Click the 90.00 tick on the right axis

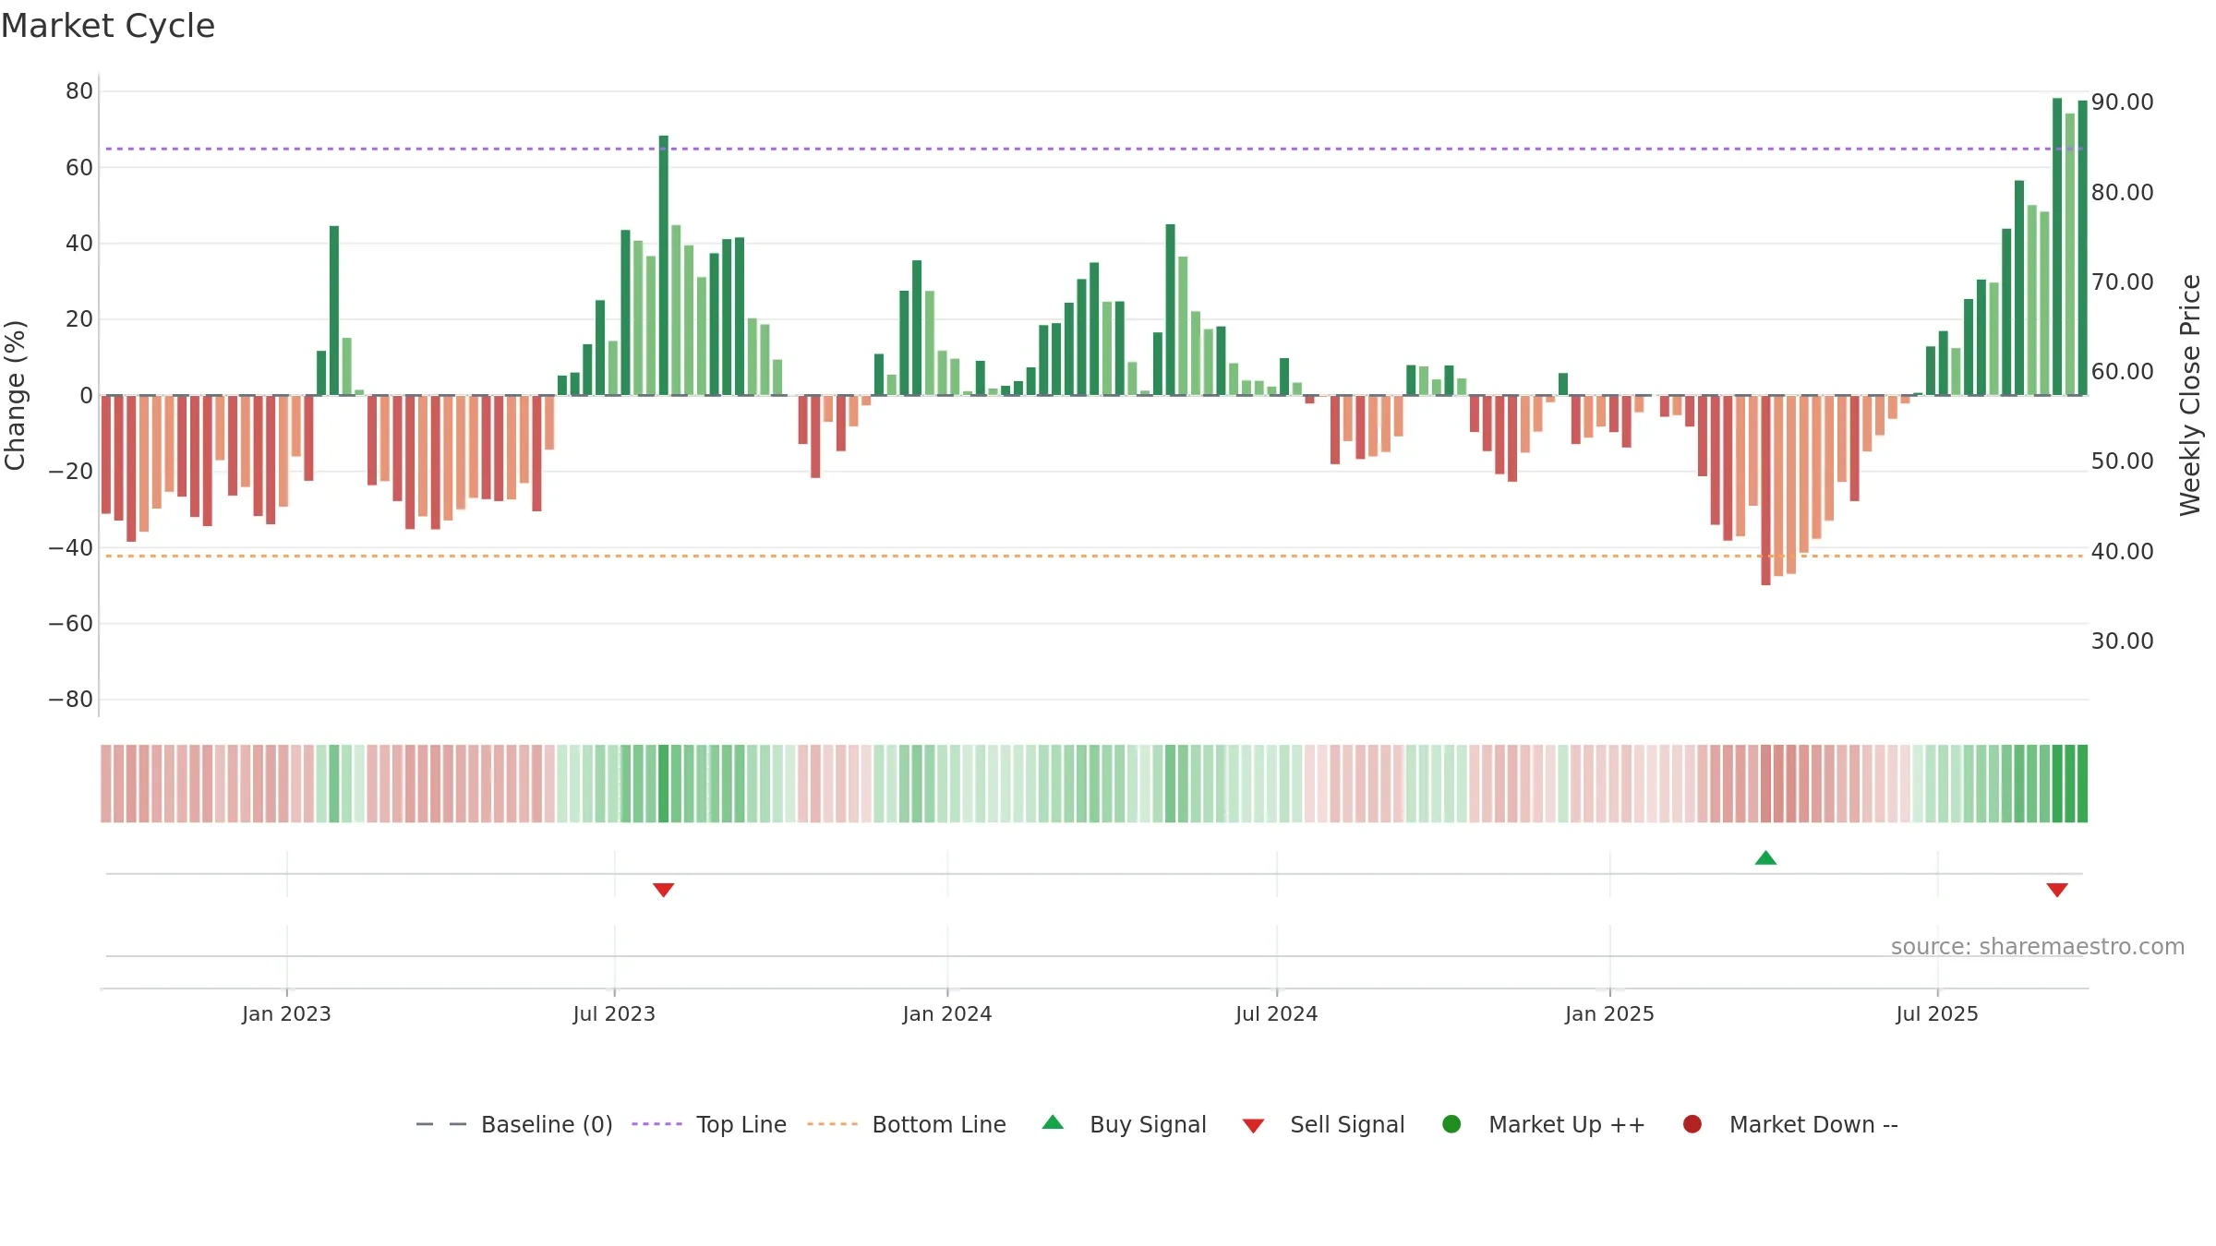[x=2122, y=102]
